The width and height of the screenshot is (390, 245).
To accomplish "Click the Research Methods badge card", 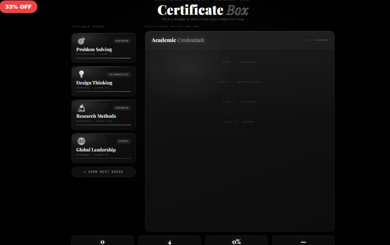I will 103,115.
